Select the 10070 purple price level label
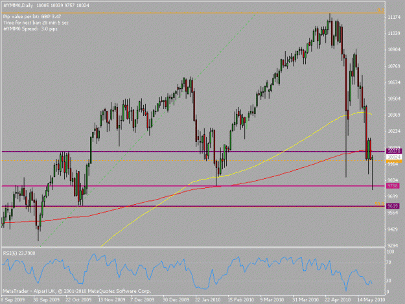The height and width of the screenshot is (304, 405). [x=394, y=151]
